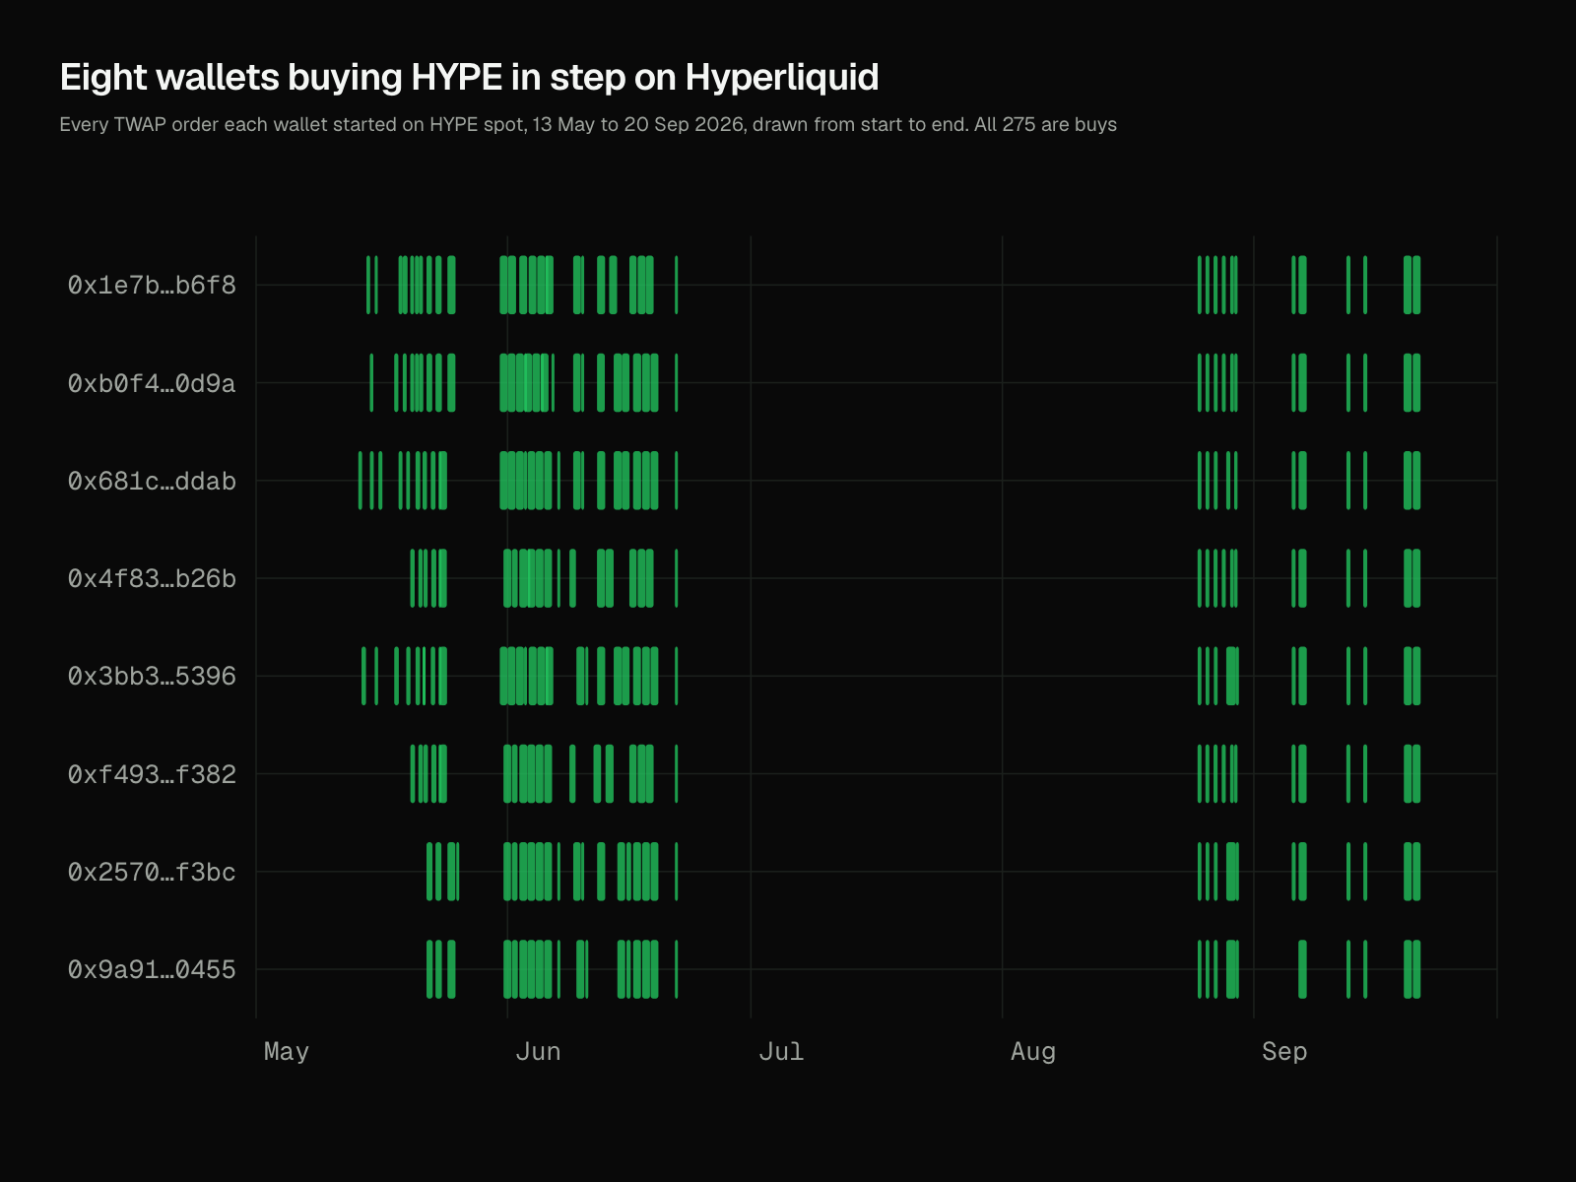Select wallet label 0xb0f4…0d9a
The image size is (1576, 1182).
pyautogui.click(x=152, y=383)
